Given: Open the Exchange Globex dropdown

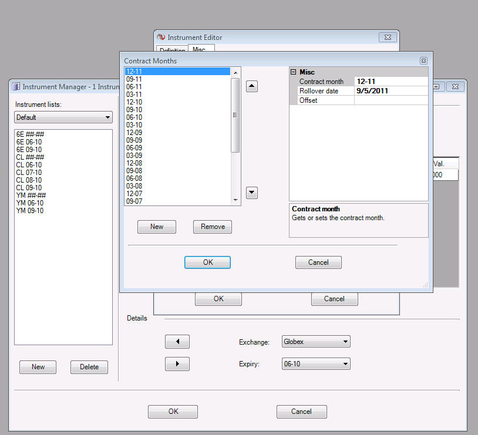Looking at the screenshot, I should 316,342.
